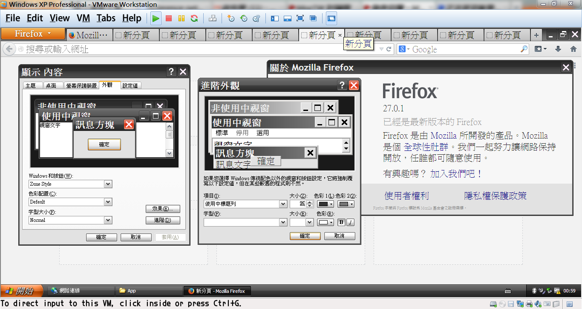Open the VM menu in VMware
The height and width of the screenshot is (309, 582).
tap(83, 18)
